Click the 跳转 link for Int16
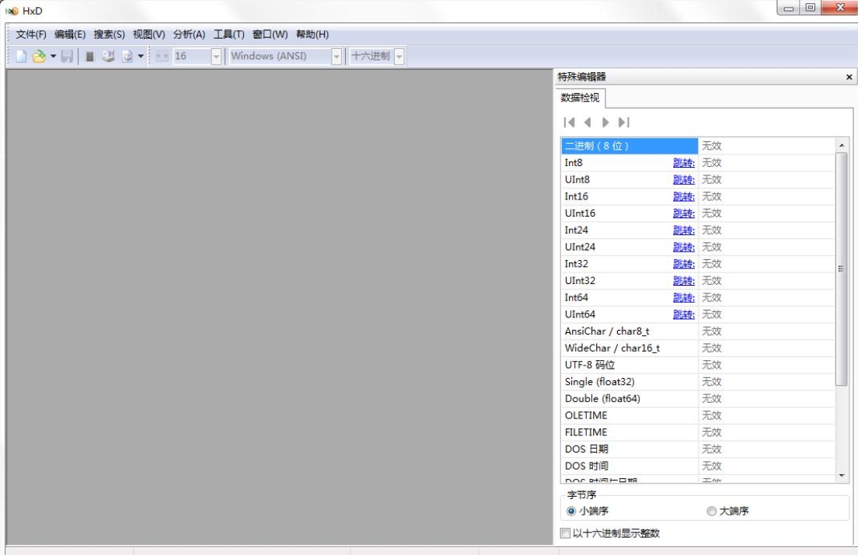The height and width of the screenshot is (555, 858). point(683,196)
